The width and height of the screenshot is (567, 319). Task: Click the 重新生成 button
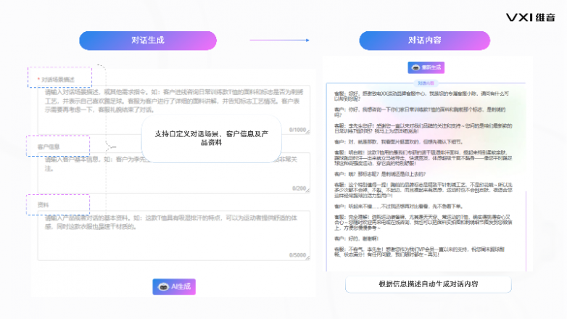tap(426, 67)
